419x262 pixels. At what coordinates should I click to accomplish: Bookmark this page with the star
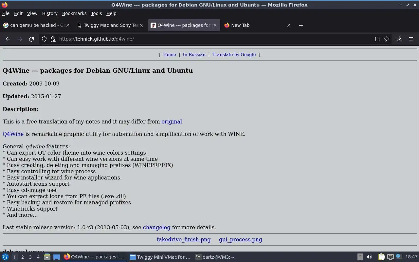[387, 39]
